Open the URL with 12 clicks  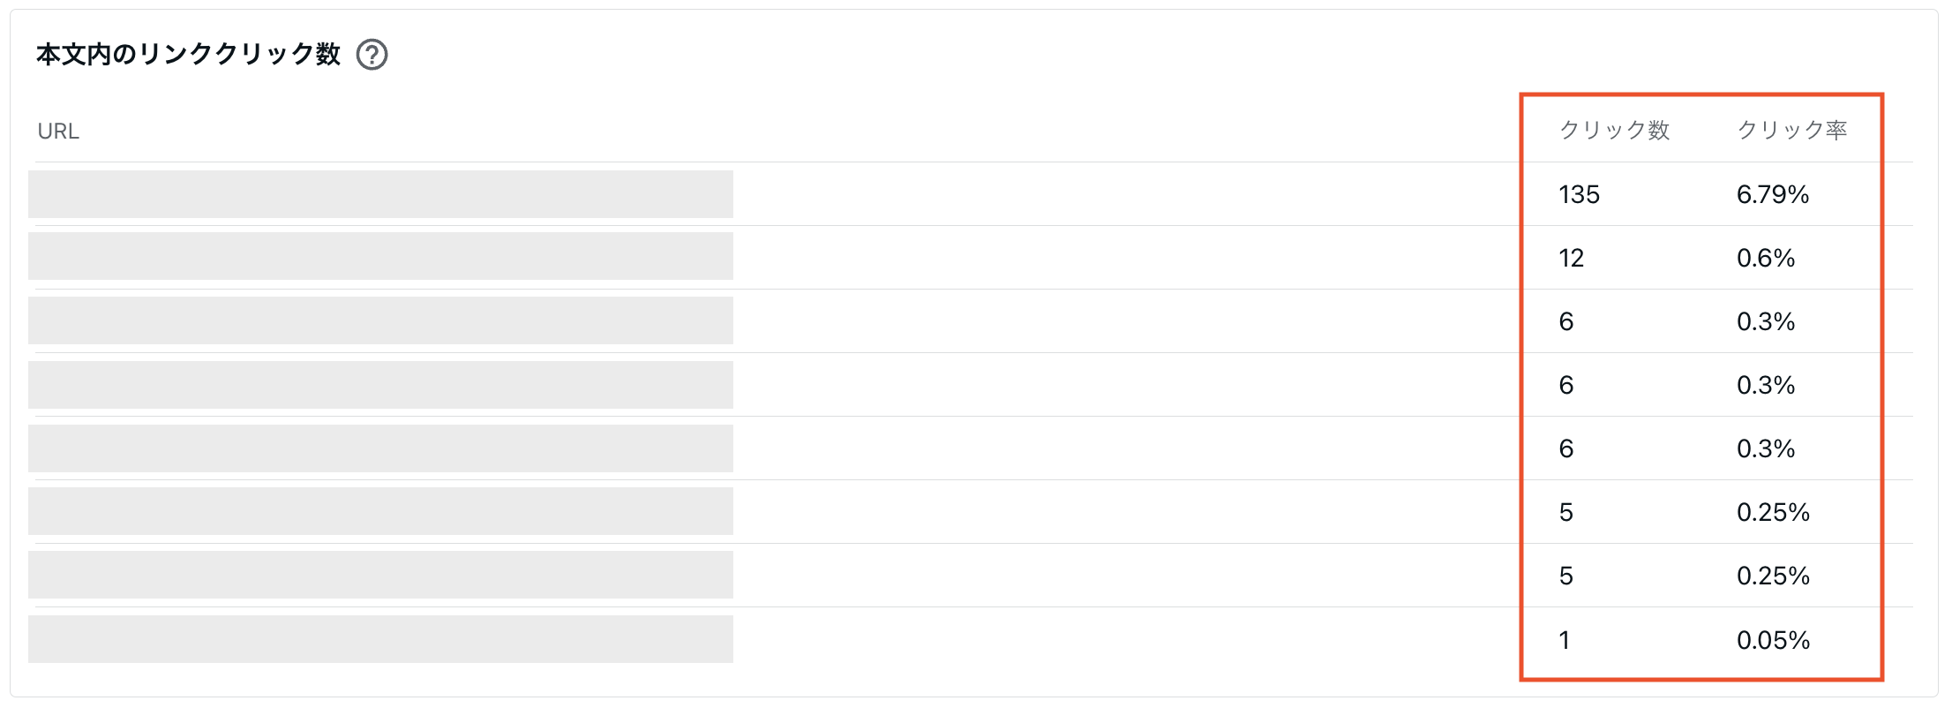(x=380, y=256)
